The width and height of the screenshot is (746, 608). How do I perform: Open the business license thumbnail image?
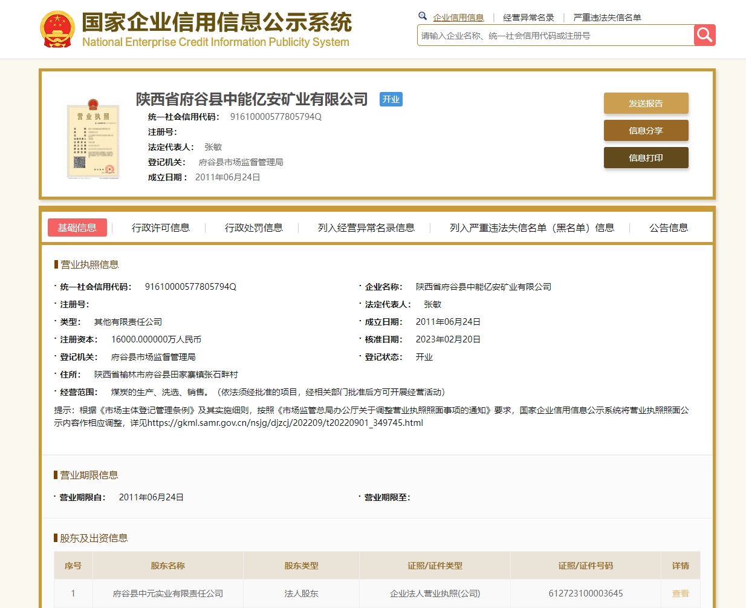(x=92, y=139)
